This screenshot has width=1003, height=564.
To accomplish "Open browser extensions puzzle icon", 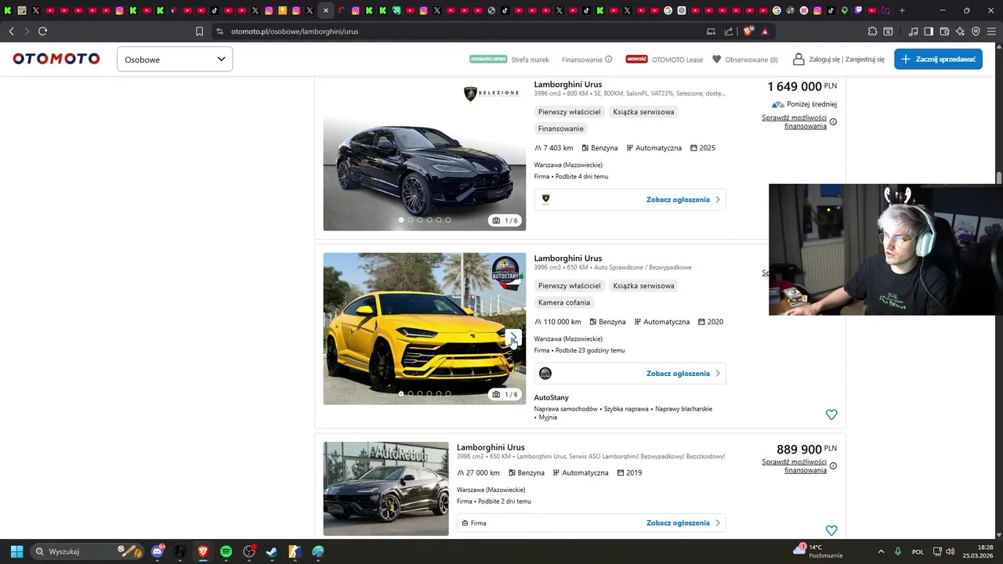I will (x=872, y=31).
